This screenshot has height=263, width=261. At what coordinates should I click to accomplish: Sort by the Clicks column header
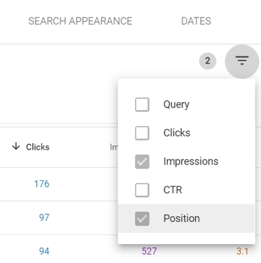(x=38, y=147)
